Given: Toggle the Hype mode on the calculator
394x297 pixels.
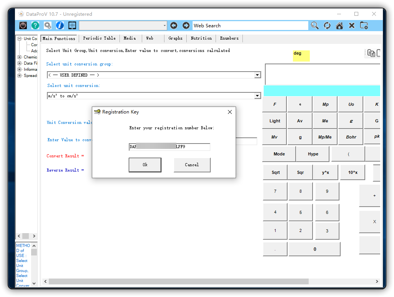Looking at the screenshot, I should point(312,154).
